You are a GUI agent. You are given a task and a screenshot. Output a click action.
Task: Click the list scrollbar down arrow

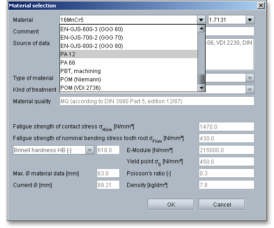click(x=201, y=88)
